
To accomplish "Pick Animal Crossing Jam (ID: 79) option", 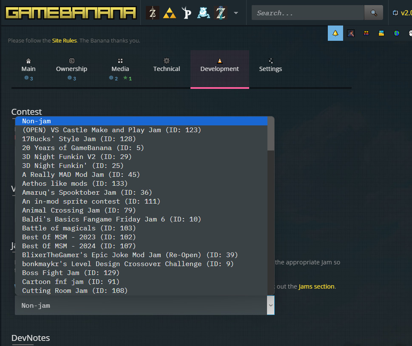I will coord(79,210).
